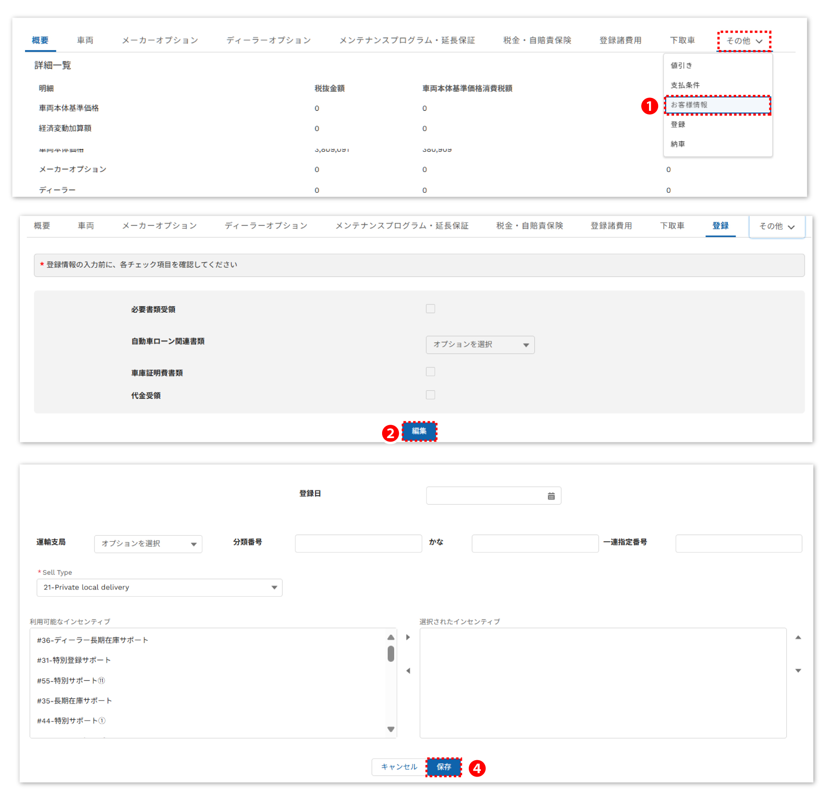The width and height of the screenshot is (828, 796).
Task: Open the 自動車ローン関連書類 dropdown
Action: [x=480, y=345]
